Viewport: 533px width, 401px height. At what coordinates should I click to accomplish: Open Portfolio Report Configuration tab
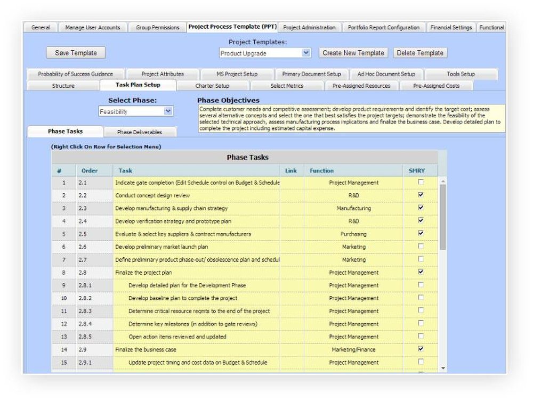(384, 28)
